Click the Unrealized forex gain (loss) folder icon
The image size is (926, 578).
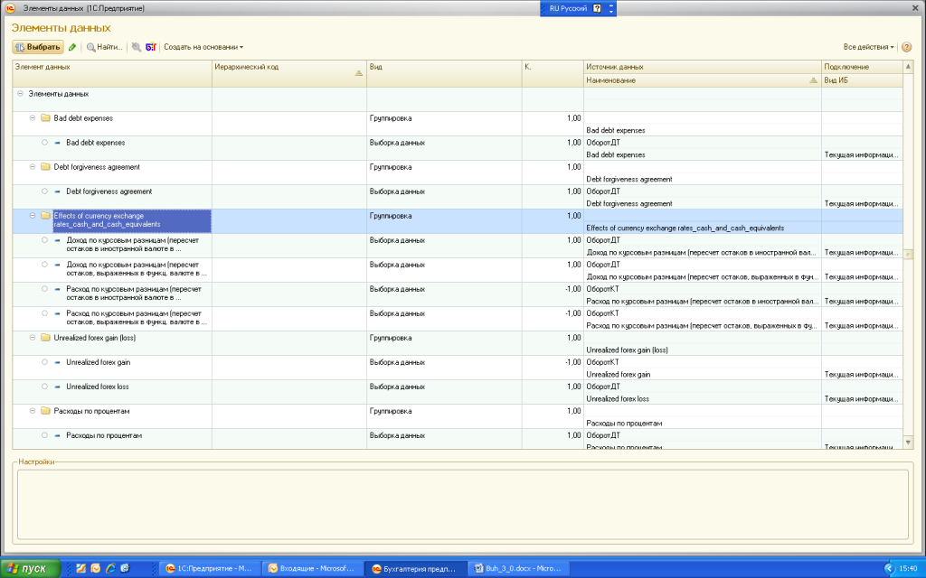point(45,338)
